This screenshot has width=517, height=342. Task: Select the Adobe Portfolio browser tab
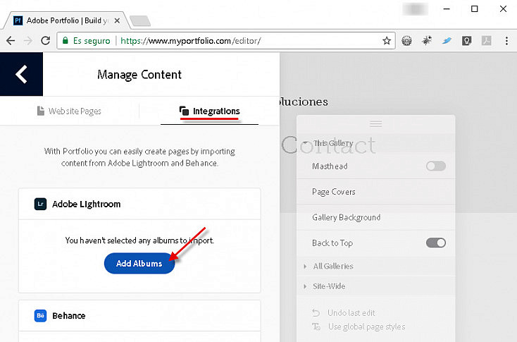66,20
